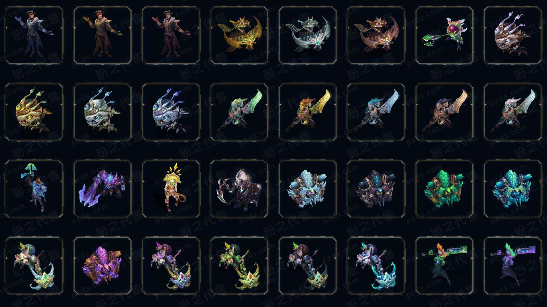Select the yellow-haired girl with spiky crown
Viewport: 547px width, 307px height.
pos(171,189)
